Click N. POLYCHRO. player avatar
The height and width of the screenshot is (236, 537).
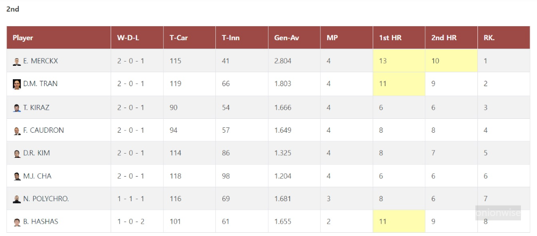point(17,199)
